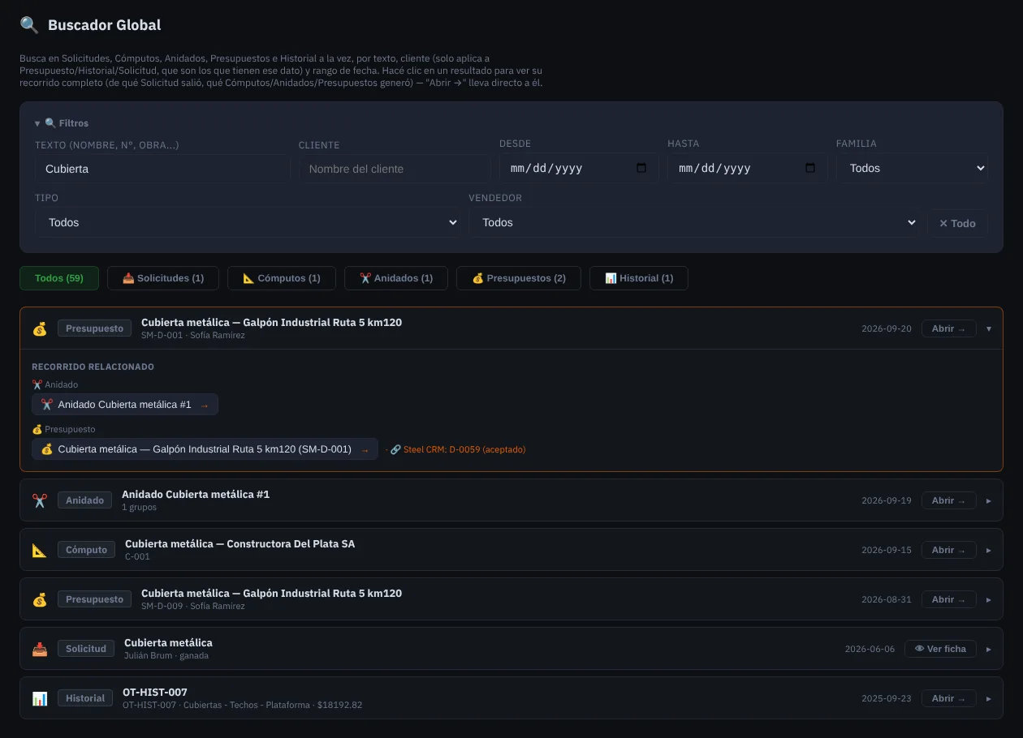Focus the Texto field containing Cubierta
This screenshot has height=738, width=1023.
[x=162, y=169]
